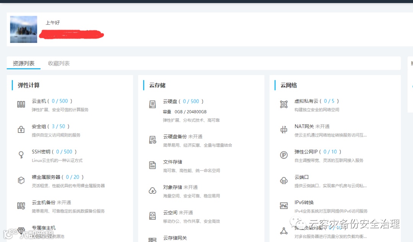413x242 pixels.
Task: Click the NAT网关 icon
Action: (284, 129)
